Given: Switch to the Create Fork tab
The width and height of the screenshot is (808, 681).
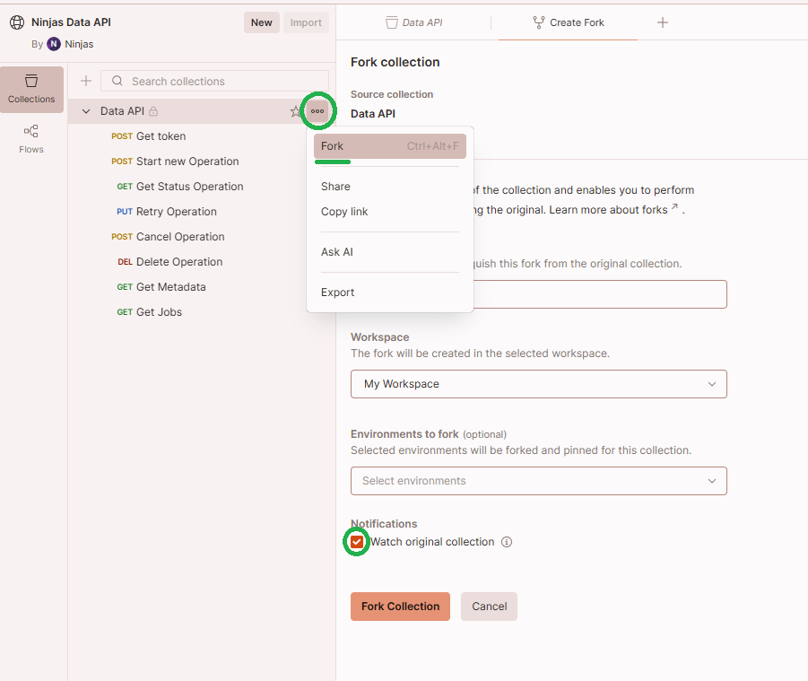Looking at the screenshot, I should click(x=567, y=22).
